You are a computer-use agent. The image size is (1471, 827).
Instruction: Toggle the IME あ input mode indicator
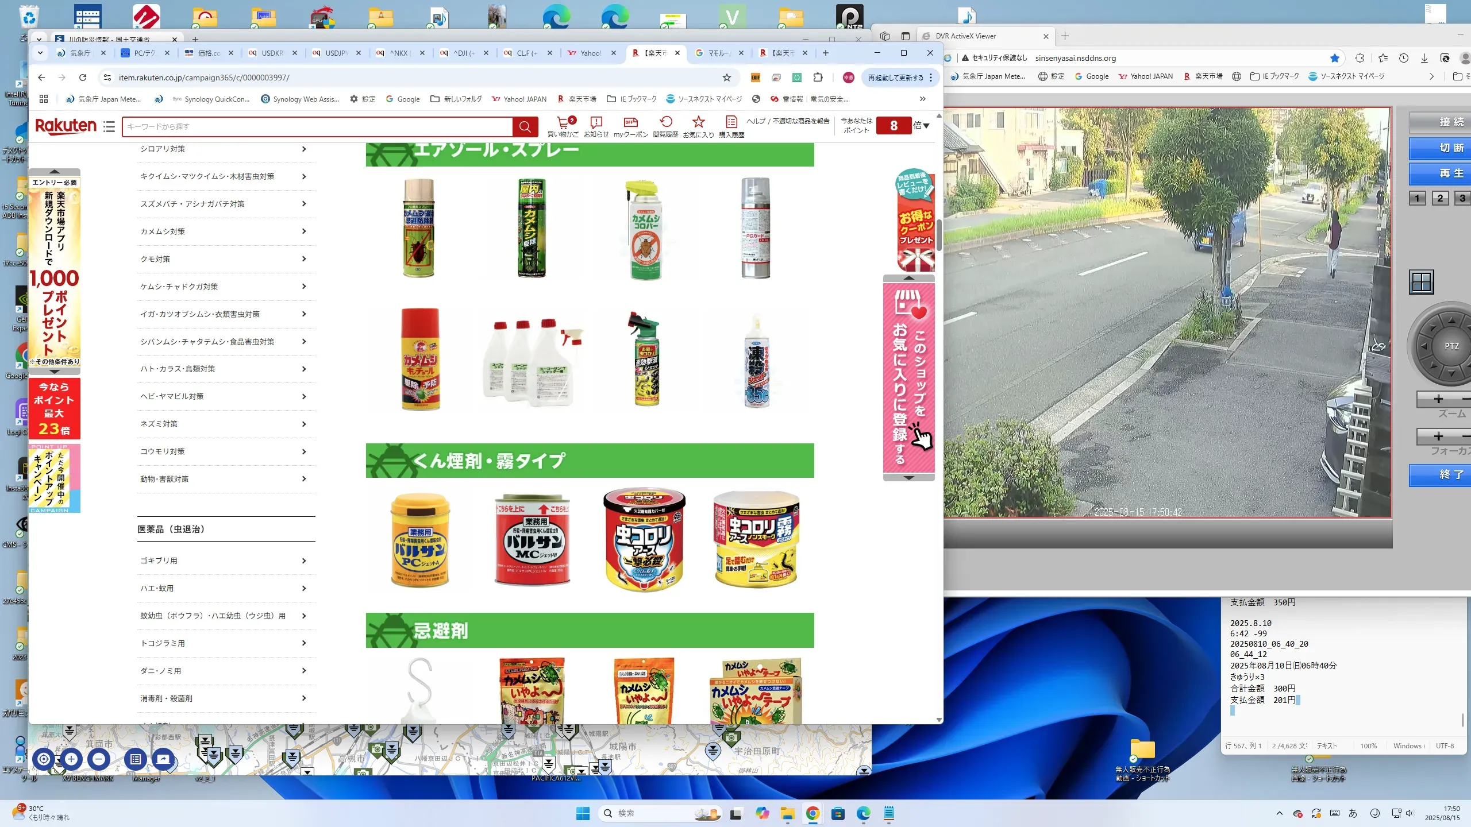[1353, 813]
